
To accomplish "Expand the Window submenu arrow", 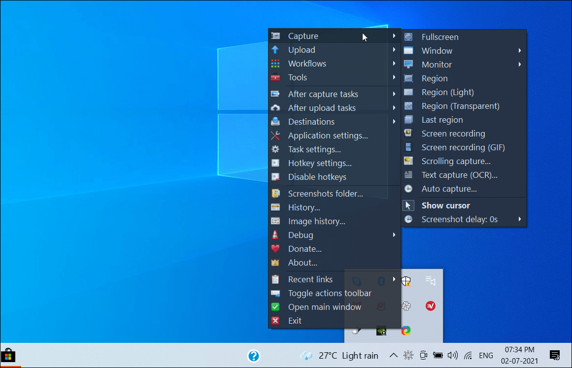I will click(x=520, y=51).
